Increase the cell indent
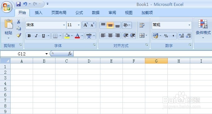The image size is (212, 114). (x=132, y=36)
